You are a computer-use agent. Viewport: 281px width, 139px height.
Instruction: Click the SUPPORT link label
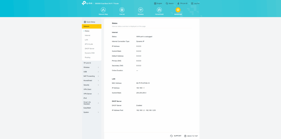coord(178,136)
